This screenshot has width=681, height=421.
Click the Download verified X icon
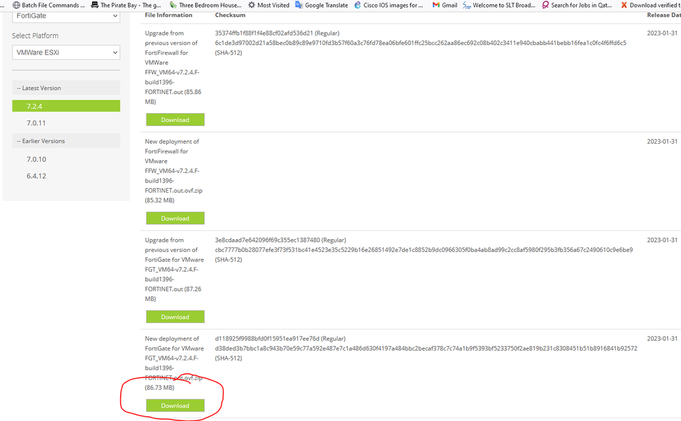point(624,5)
